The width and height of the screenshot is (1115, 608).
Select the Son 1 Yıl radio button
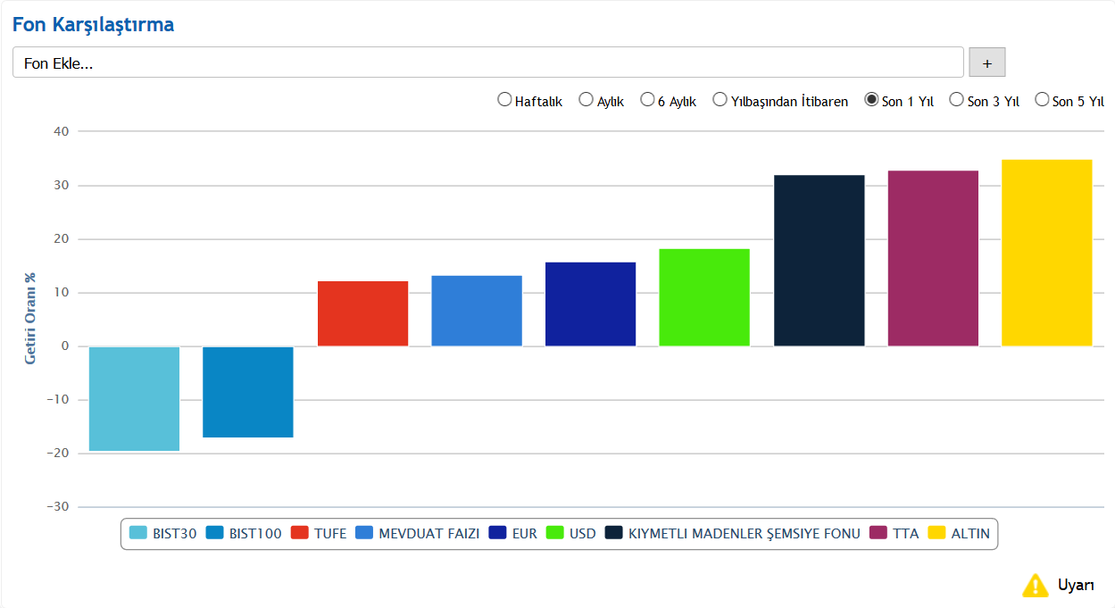click(x=871, y=100)
